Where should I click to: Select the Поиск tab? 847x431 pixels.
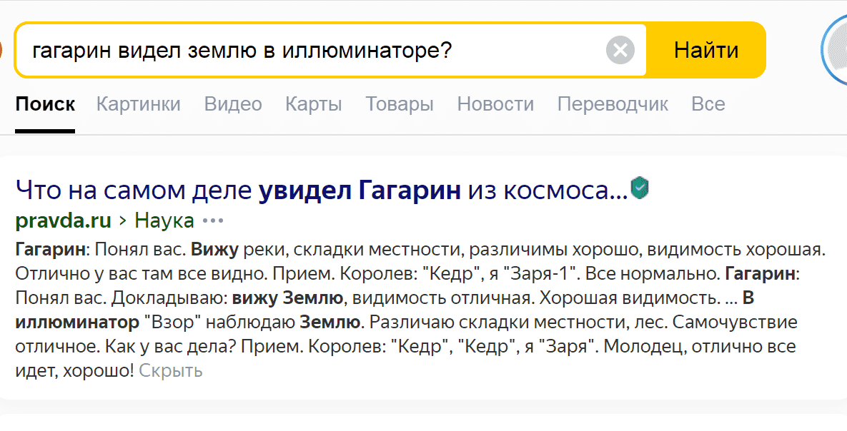[45, 104]
